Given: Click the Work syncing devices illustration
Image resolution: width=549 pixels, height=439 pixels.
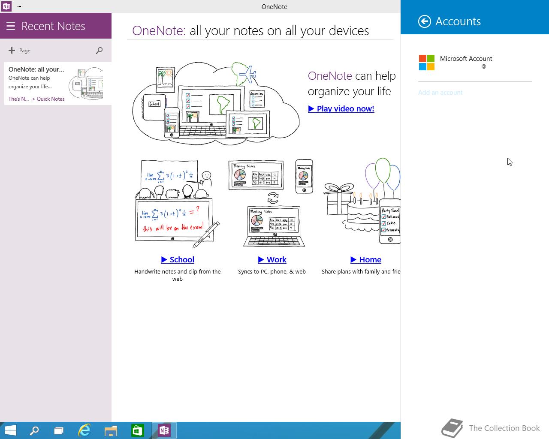Looking at the screenshot, I should (x=271, y=203).
